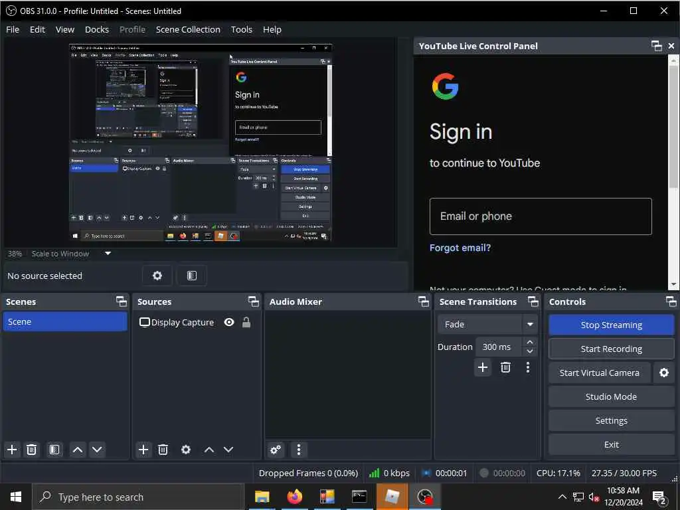Open advanced audio properties gears icon

(276, 450)
